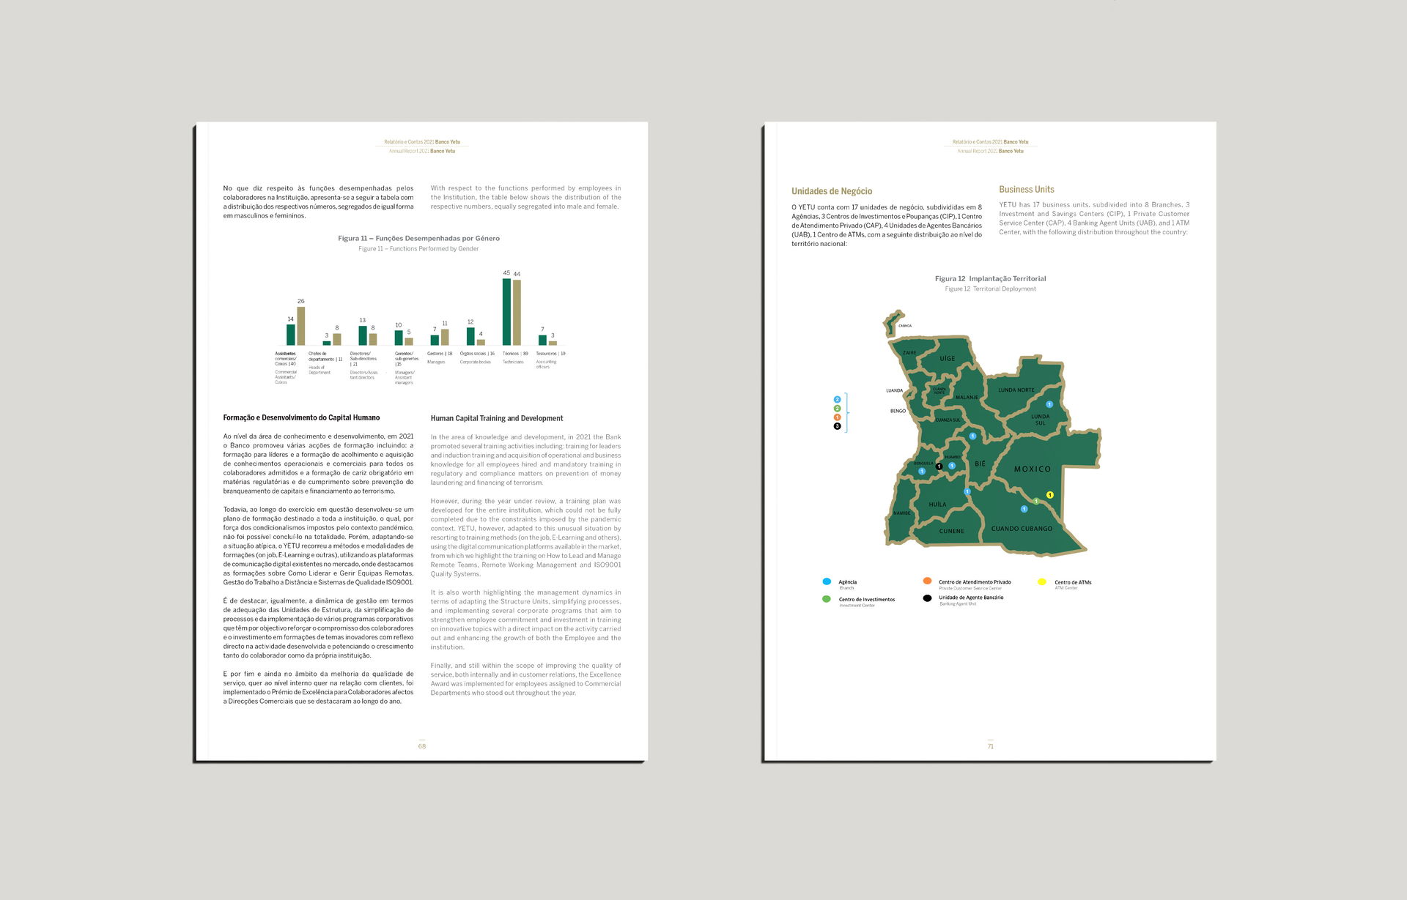Viewport: 1407px width, 900px height.
Task: Click the black Unidade de Agente Bancário dot
Action: 927,598
